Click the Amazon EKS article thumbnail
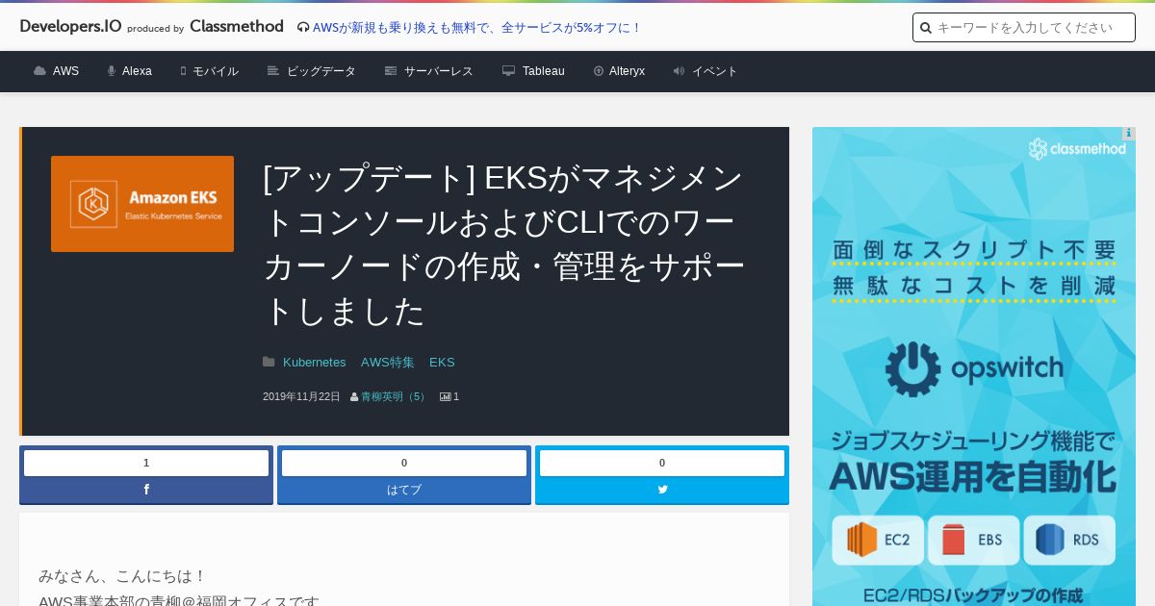This screenshot has width=1155, height=606. 142,204
